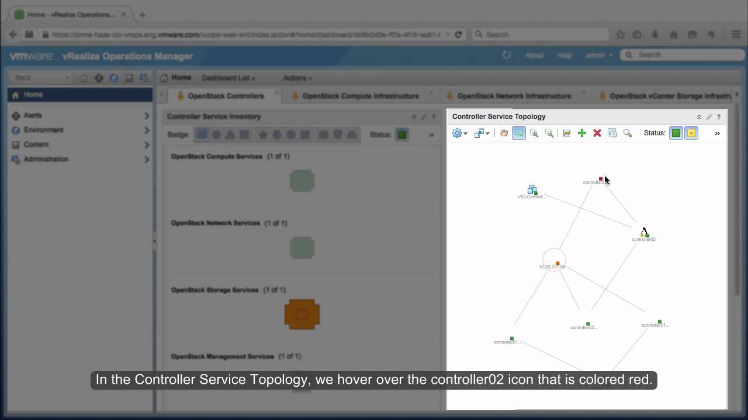Toggle green status filter in Topology
Viewport: 748px width, 420px height.
point(676,133)
